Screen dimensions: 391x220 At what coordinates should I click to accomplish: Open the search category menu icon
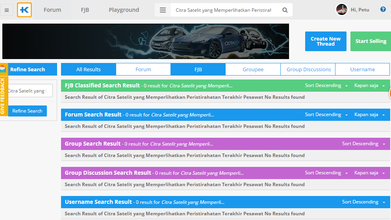pyautogui.click(x=163, y=10)
